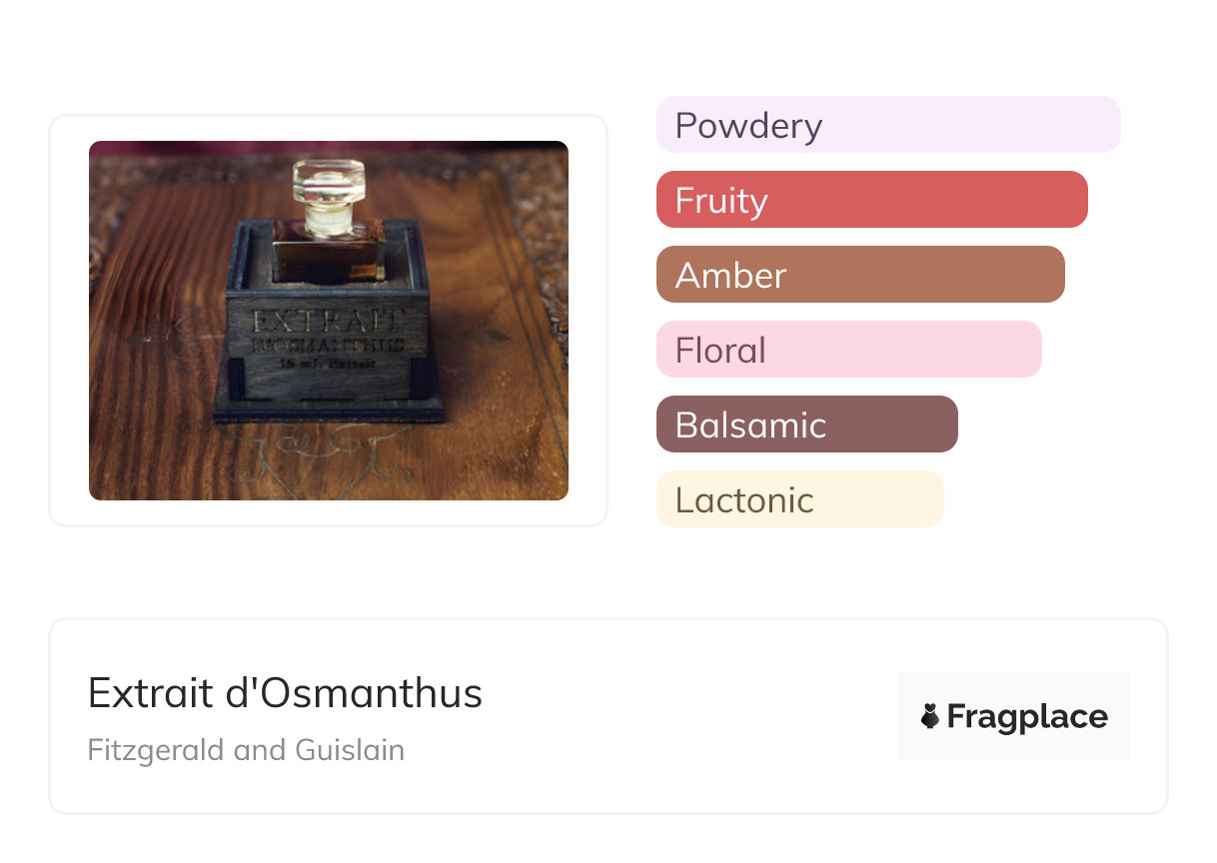Click the Fragplace wordmark text
Viewport: 1217px width, 863px height.
pos(1027,717)
